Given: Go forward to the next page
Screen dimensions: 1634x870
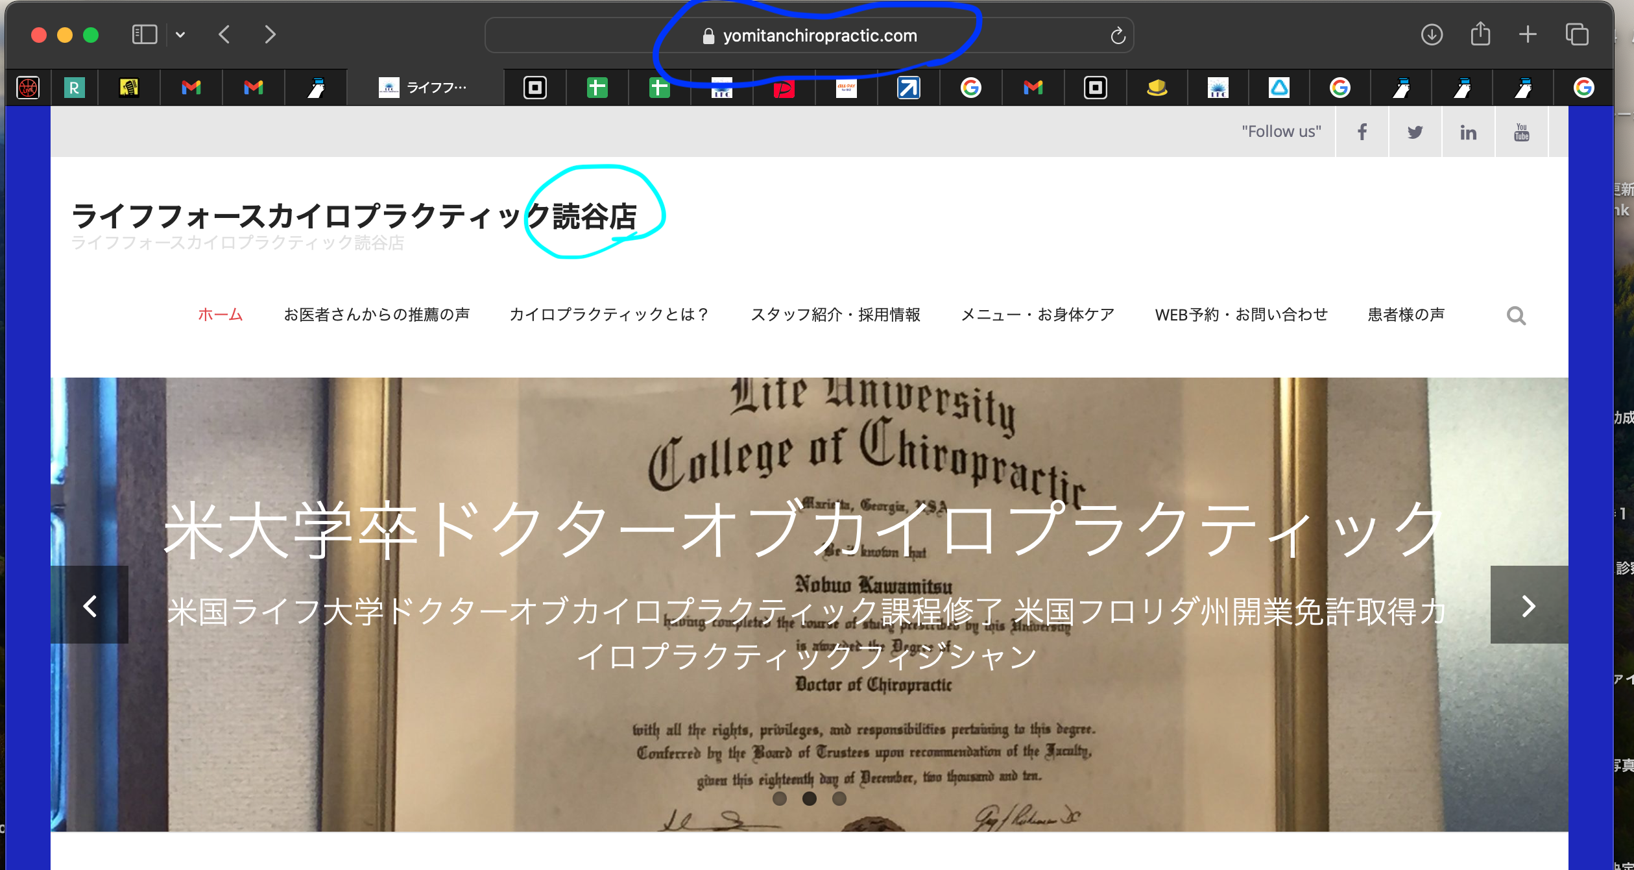Looking at the screenshot, I should pyautogui.click(x=270, y=34).
